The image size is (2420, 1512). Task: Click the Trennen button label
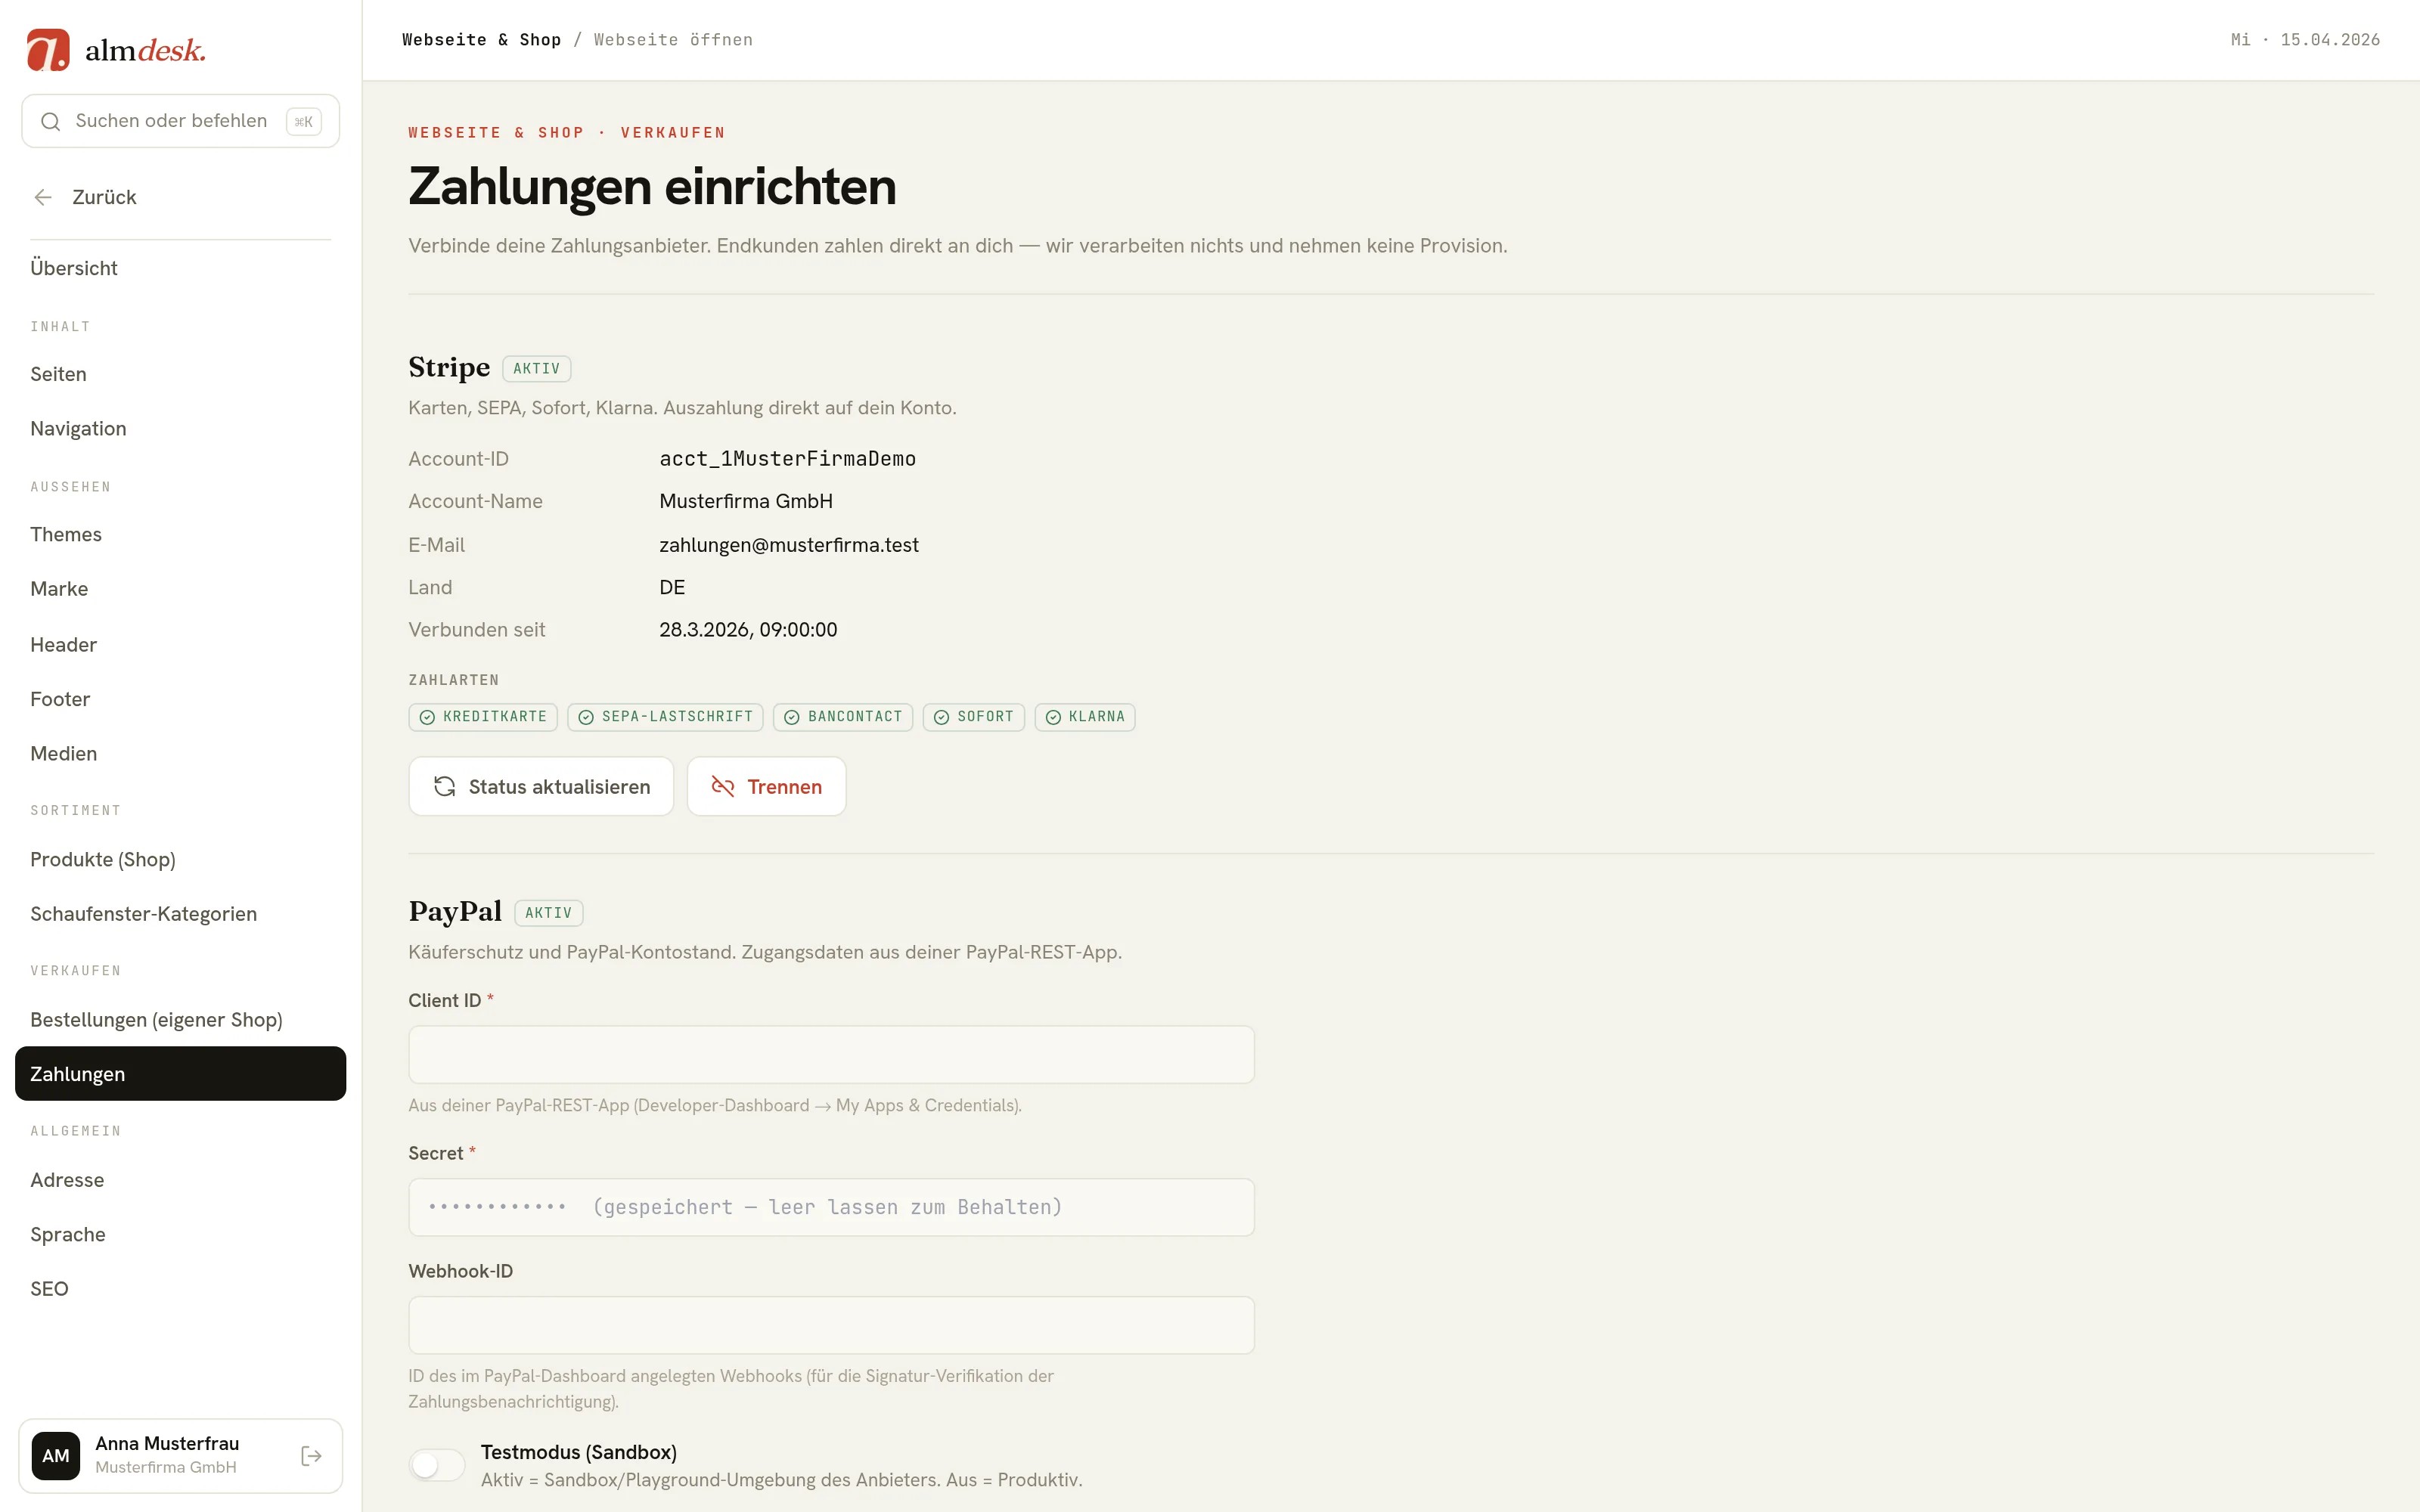(785, 787)
